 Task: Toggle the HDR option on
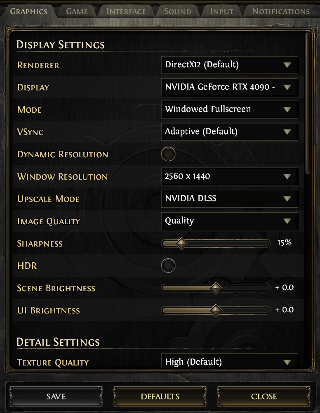168,266
